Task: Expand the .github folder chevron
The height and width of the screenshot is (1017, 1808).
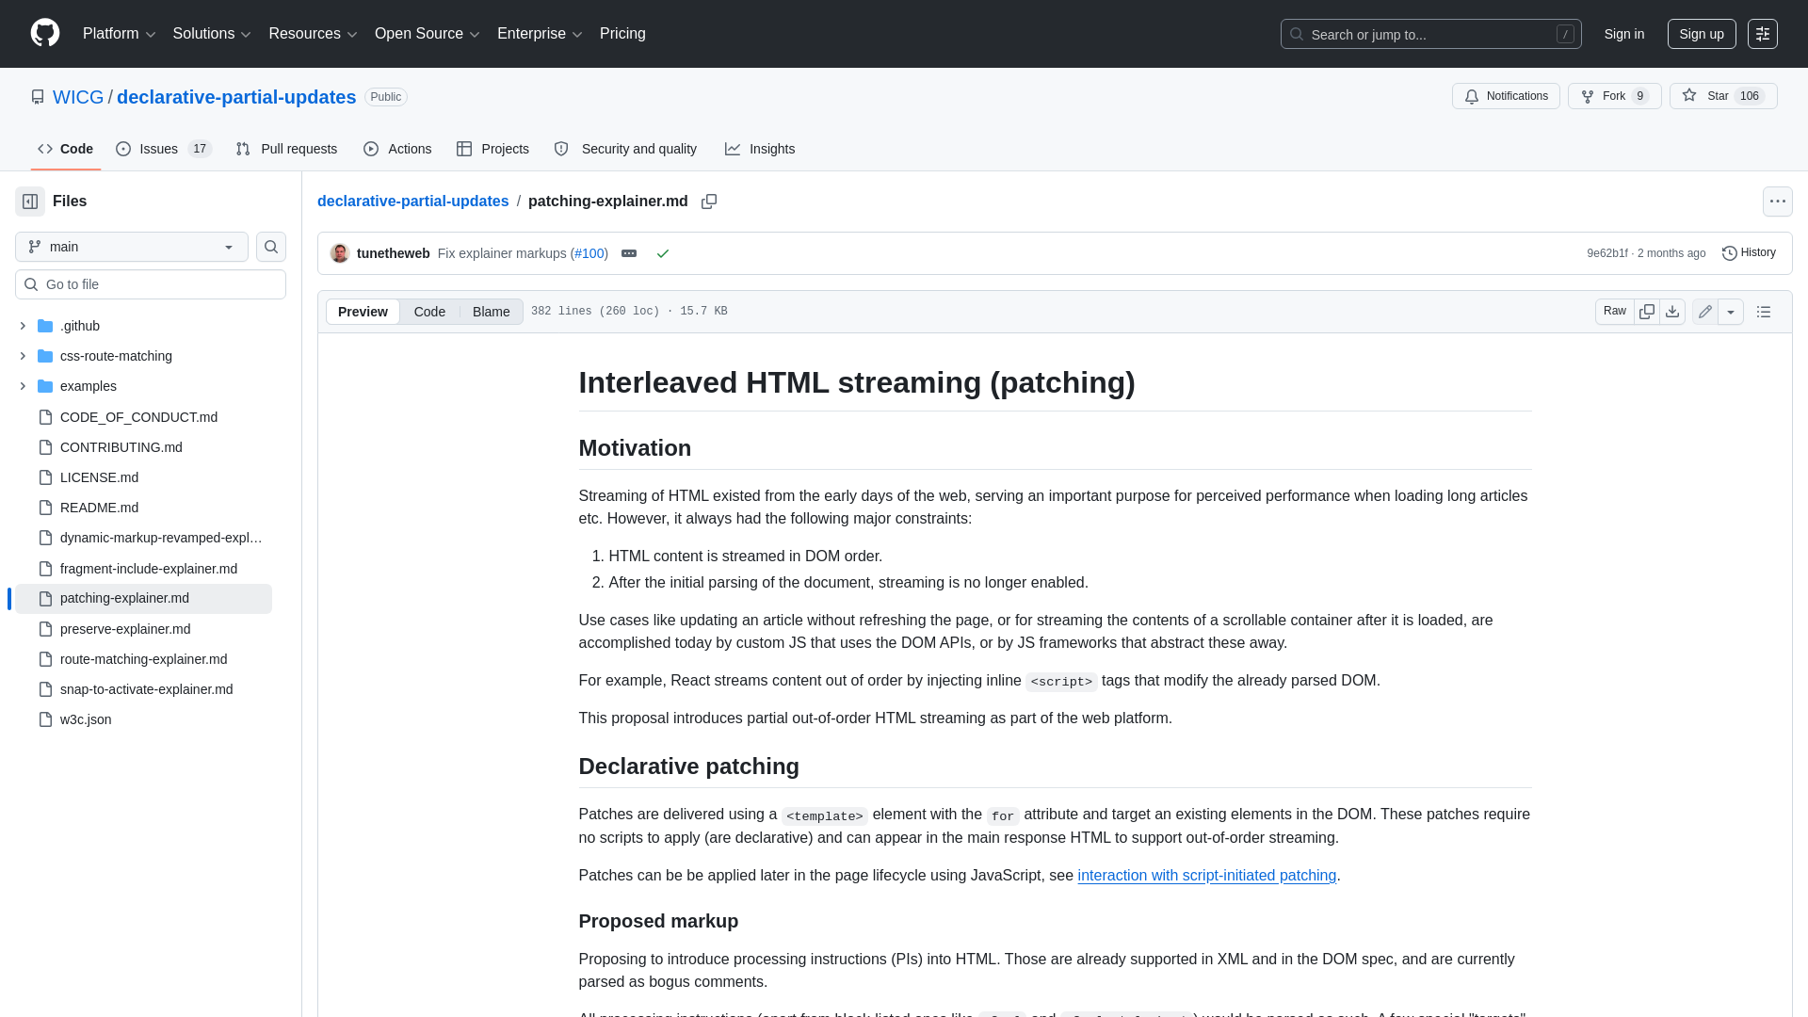Action: click(x=23, y=326)
